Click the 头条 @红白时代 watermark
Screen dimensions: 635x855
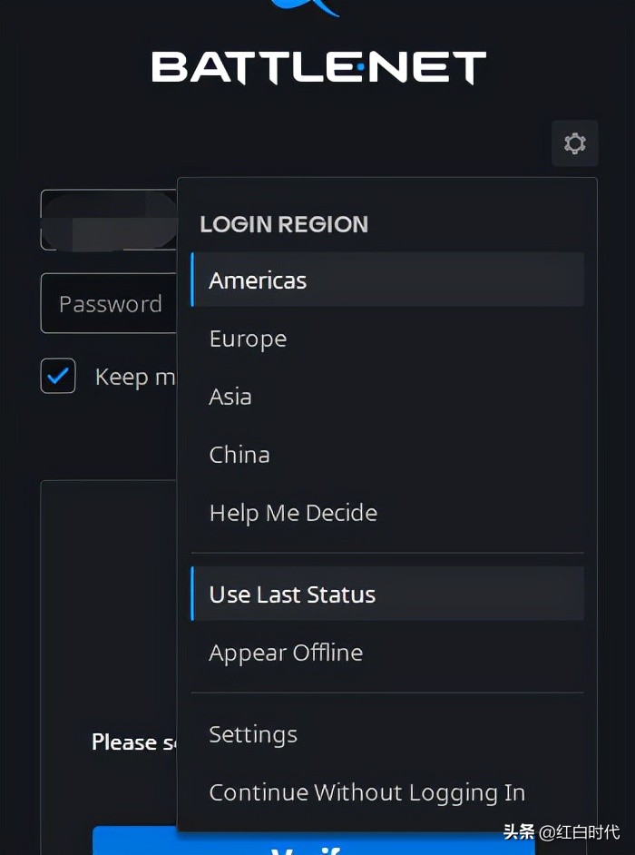pos(562,831)
